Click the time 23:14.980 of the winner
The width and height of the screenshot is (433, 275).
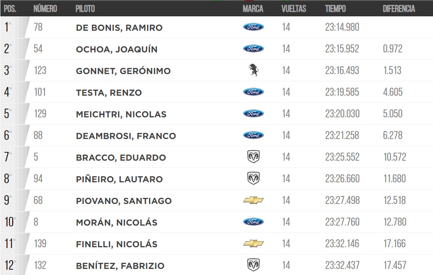tap(342, 27)
